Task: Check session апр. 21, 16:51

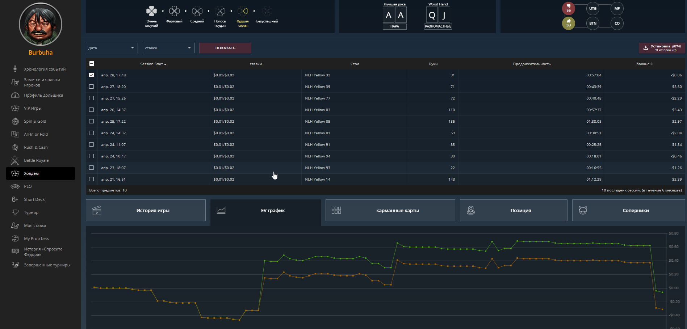Action: (x=91, y=179)
